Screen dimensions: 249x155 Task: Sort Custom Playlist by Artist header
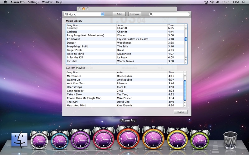pos(142,72)
